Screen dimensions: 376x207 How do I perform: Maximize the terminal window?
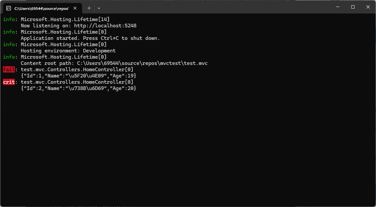pos(353,7)
